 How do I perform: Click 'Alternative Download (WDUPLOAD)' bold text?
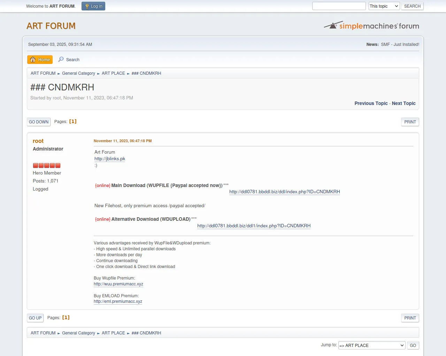coord(151,219)
